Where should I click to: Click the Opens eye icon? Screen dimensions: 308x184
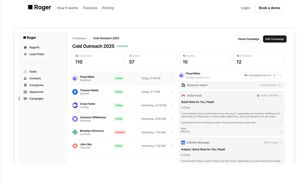click(130, 56)
